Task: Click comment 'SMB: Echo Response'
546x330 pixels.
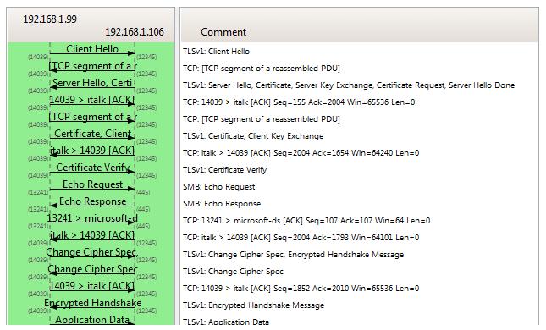Action: pyautogui.click(x=222, y=204)
